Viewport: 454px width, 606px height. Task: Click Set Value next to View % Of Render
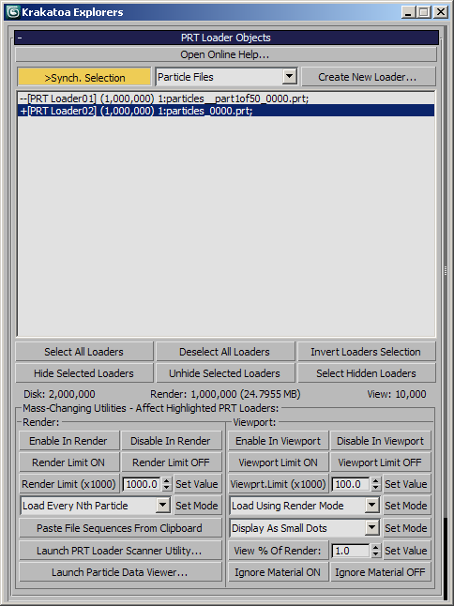tap(406, 551)
